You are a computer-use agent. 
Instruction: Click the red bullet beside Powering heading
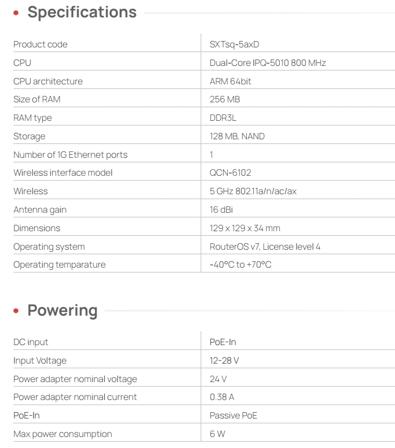[16, 311]
